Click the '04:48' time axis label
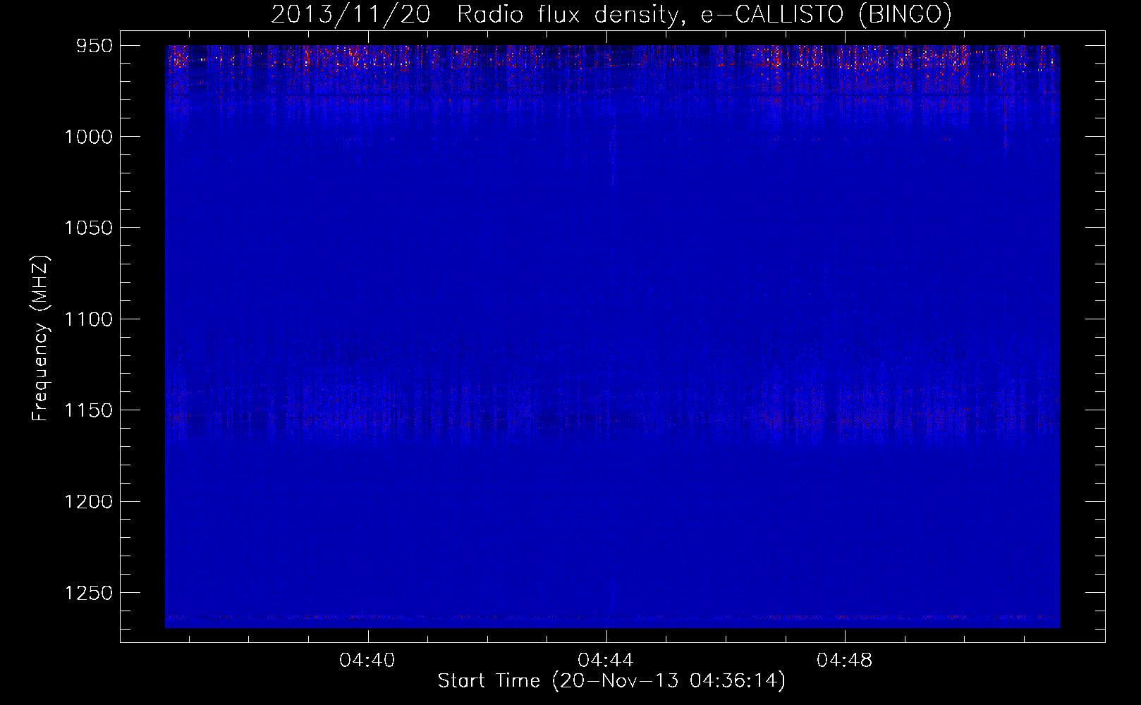The width and height of the screenshot is (1141, 705). coord(844,661)
